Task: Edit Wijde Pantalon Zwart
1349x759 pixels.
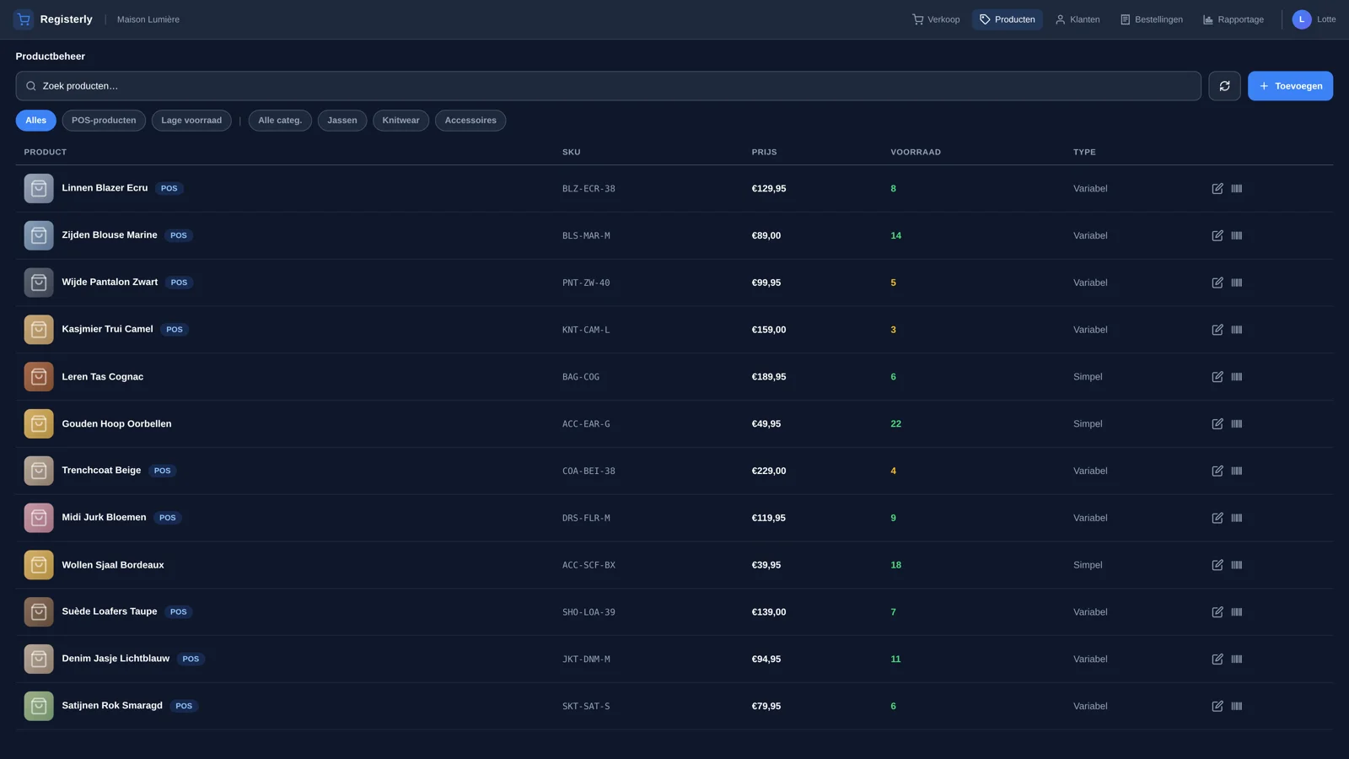Action: pos(1217,283)
